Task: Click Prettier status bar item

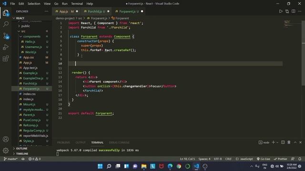Action: [280, 159]
